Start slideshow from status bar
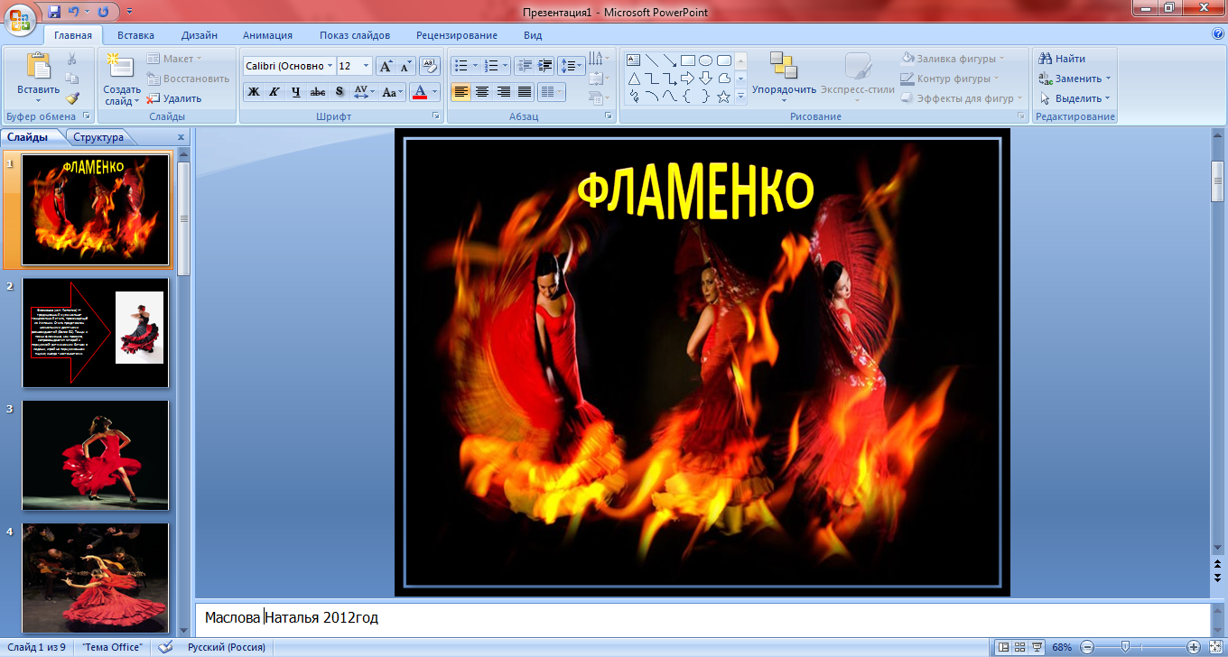1228x657 pixels. (1037, 647)
